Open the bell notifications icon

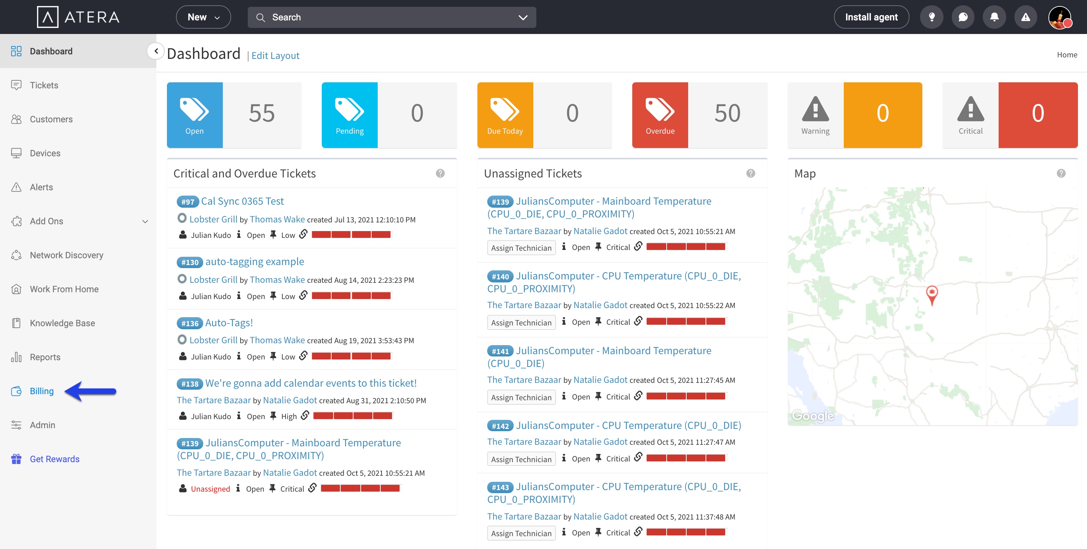click(994, 17)
